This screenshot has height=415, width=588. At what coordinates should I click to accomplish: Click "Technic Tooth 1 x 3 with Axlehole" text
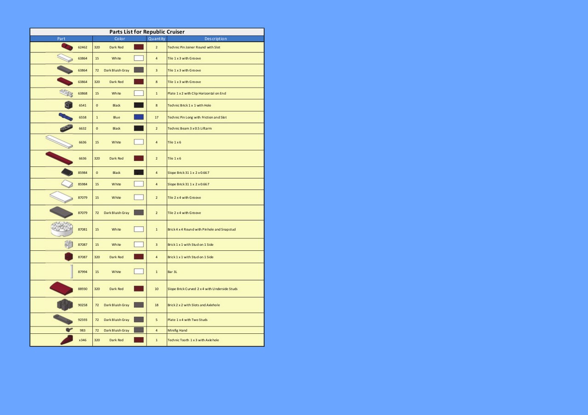click(193, 340)
